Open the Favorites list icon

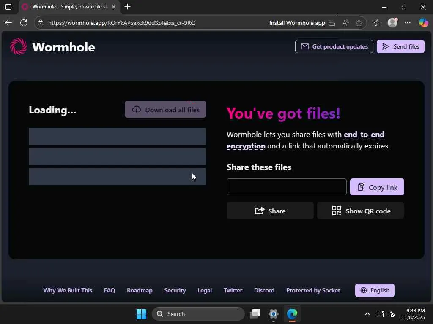pos(377,23)
